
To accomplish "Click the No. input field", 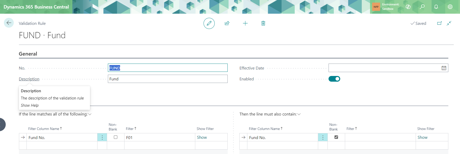I will (168, 68).
